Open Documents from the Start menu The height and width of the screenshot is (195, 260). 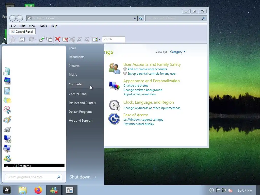click(x=76, y=57)
